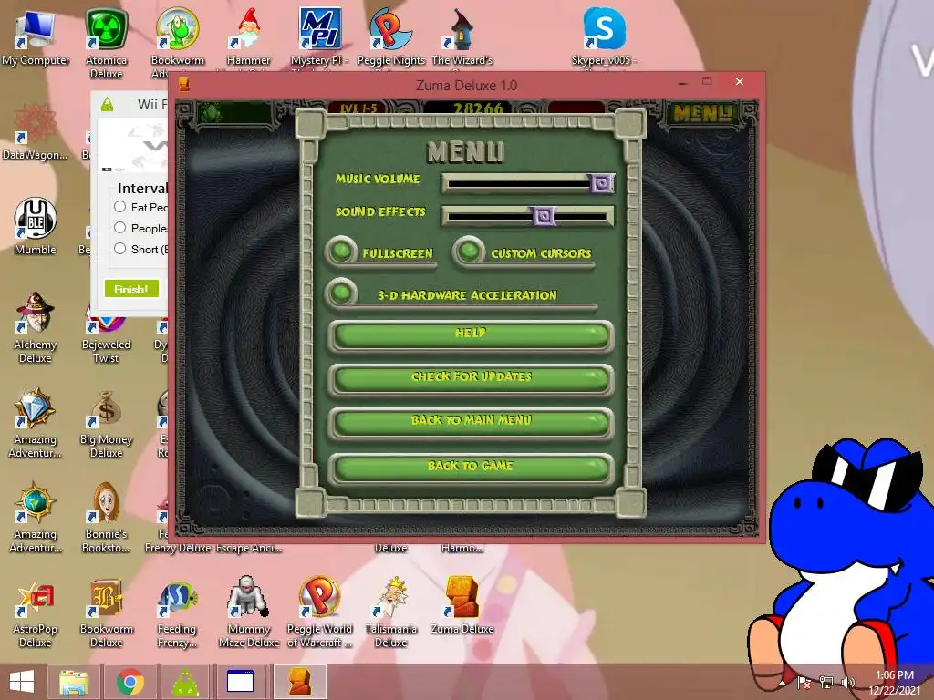
Task: Open Peggle Nights desktop icon
Action: click(390, 37)
